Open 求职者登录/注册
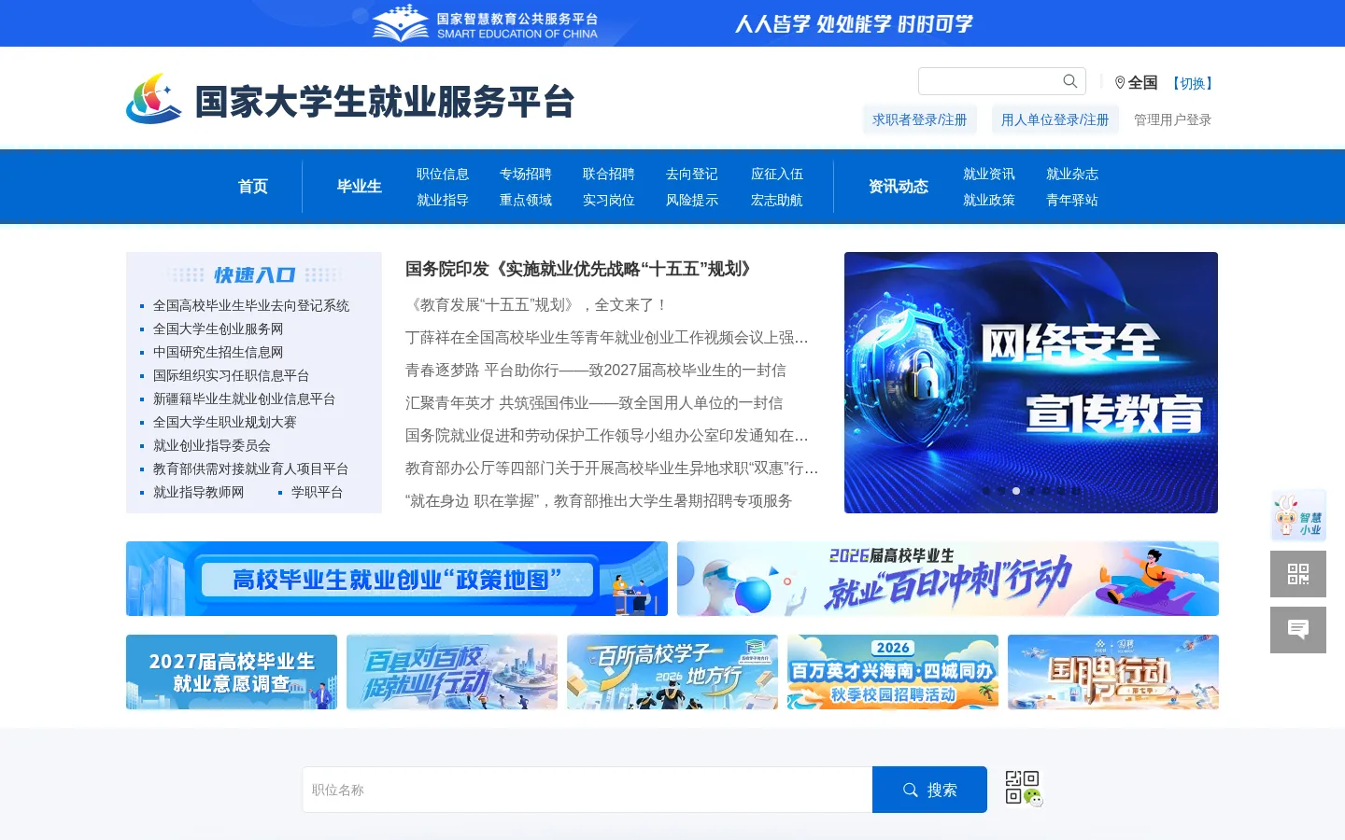1345x840 pixels. click(919, 119)
